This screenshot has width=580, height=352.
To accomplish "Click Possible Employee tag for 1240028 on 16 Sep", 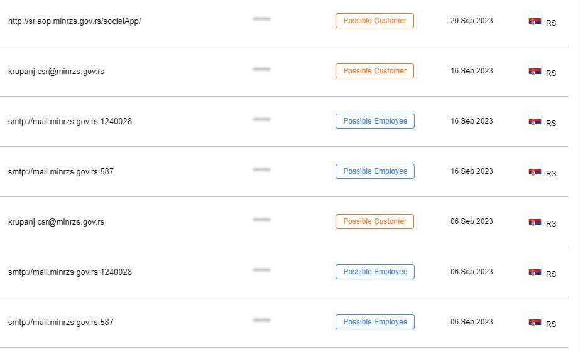I will click(375, 121).
